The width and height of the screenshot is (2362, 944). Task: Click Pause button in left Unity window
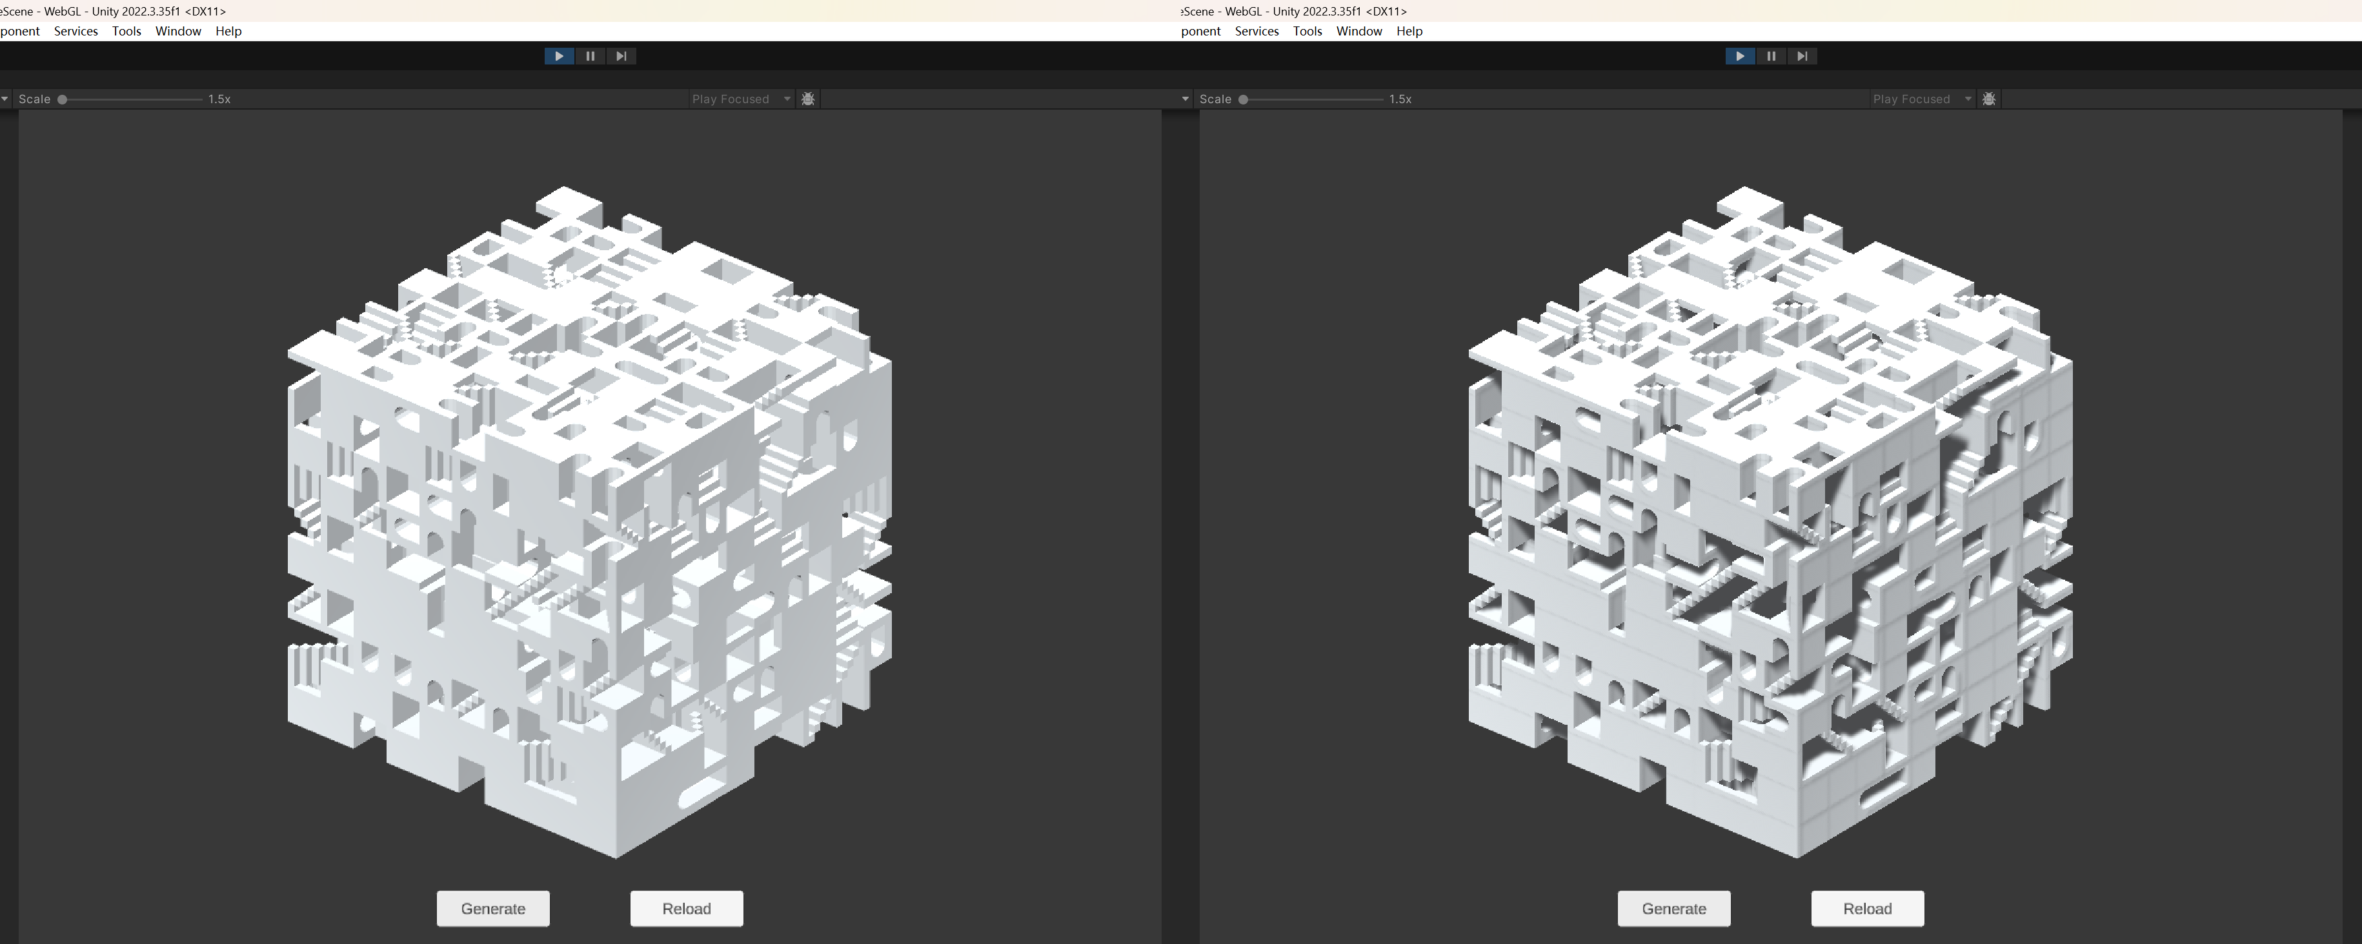(x=590, y=56)
